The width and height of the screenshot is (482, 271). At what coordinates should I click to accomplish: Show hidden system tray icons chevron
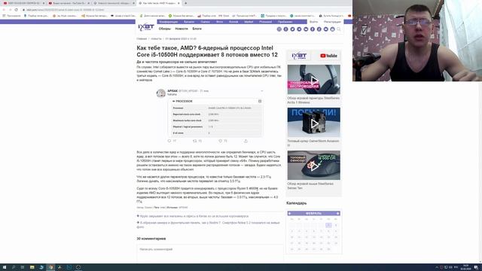point(437,267)
